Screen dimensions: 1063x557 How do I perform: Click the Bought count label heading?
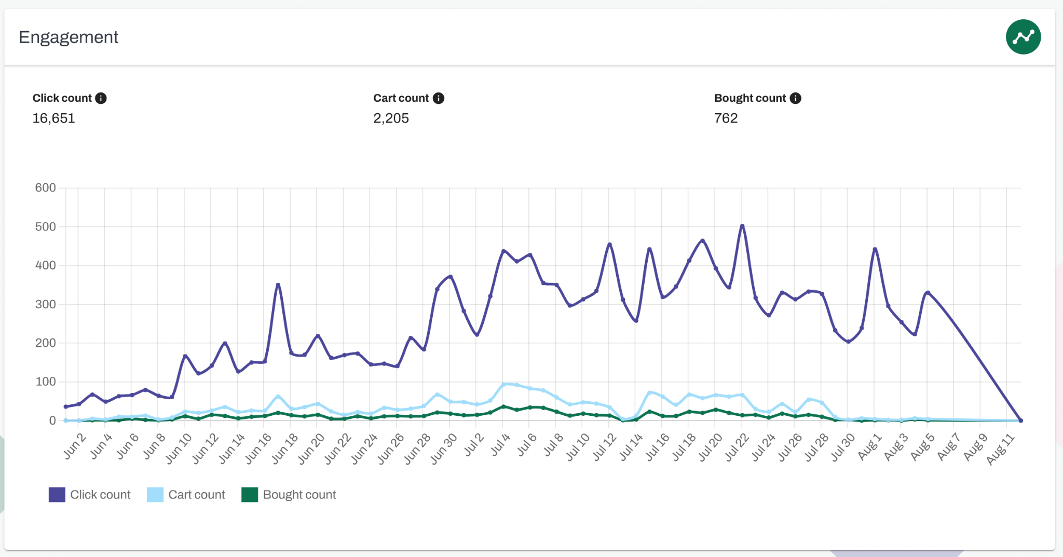click(x=749, y=98)
